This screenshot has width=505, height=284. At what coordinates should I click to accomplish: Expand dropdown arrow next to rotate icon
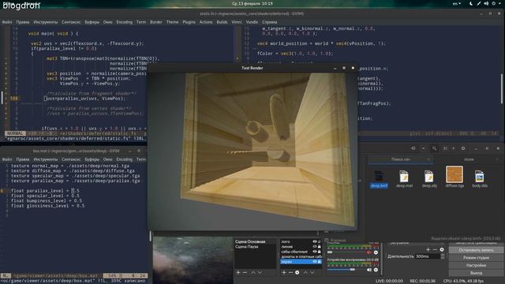click(x=423, y=148)
